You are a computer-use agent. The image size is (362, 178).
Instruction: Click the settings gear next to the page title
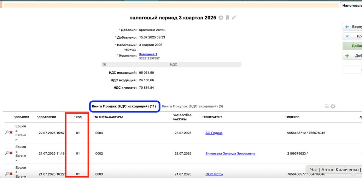[x=221, y=18]
